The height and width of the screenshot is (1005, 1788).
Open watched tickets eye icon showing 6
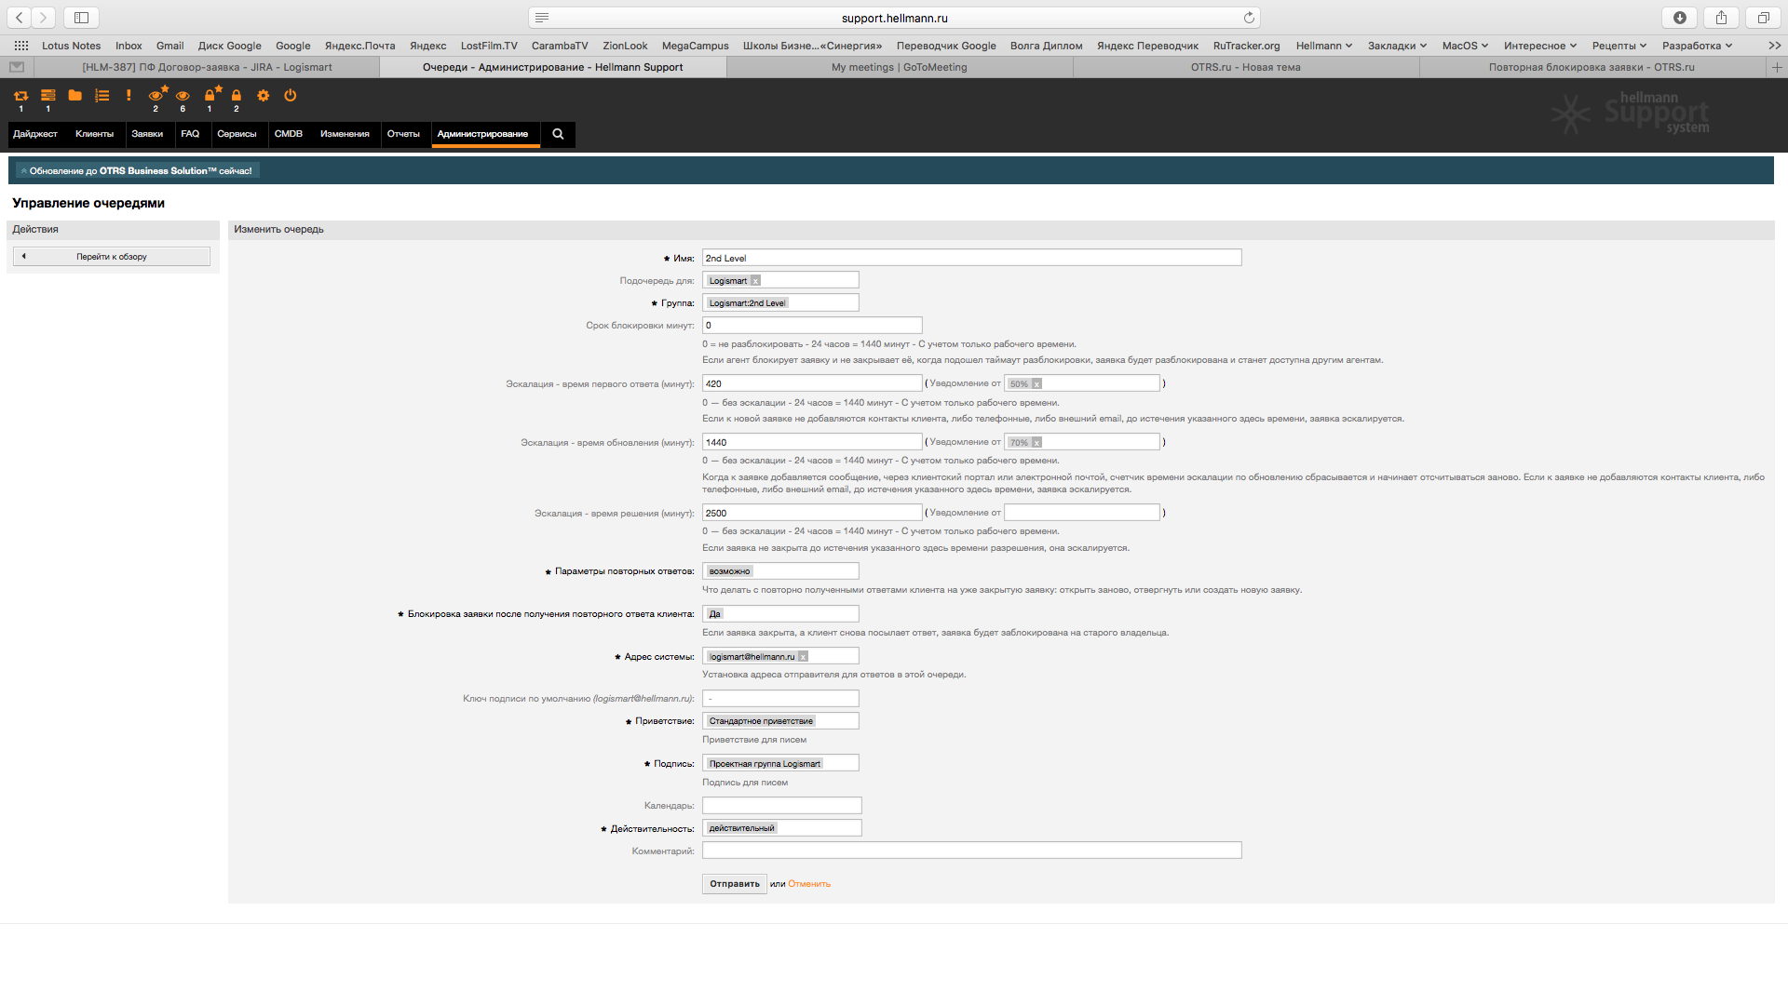click(x=183, y=96)
